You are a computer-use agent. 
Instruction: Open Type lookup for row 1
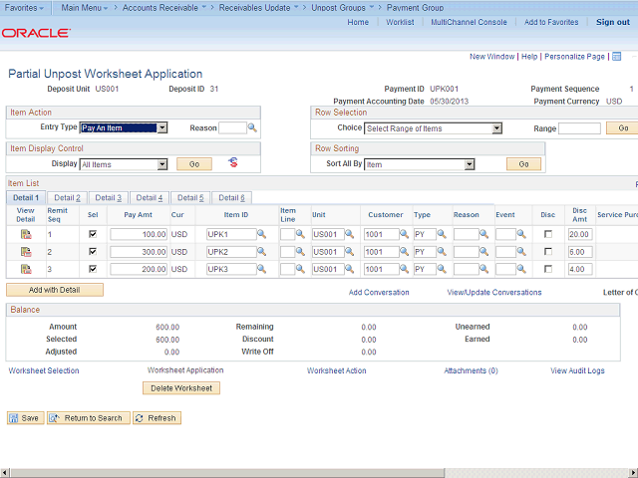point(444,234)
